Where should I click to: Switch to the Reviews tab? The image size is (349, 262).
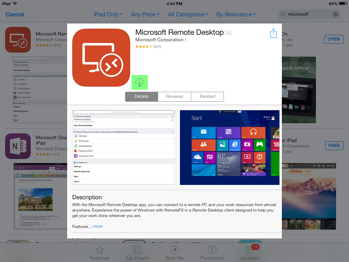pyautogui.click(x=174, y=97)
